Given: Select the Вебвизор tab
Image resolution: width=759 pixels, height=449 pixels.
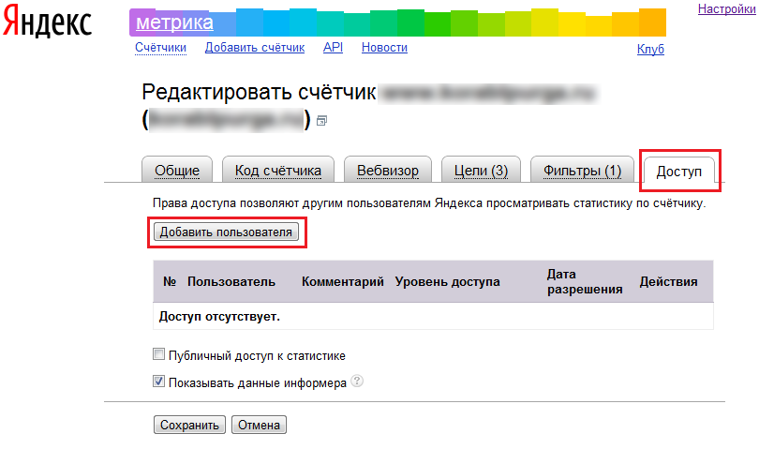Looking at the screenshot, I should [x=387, y=171].
